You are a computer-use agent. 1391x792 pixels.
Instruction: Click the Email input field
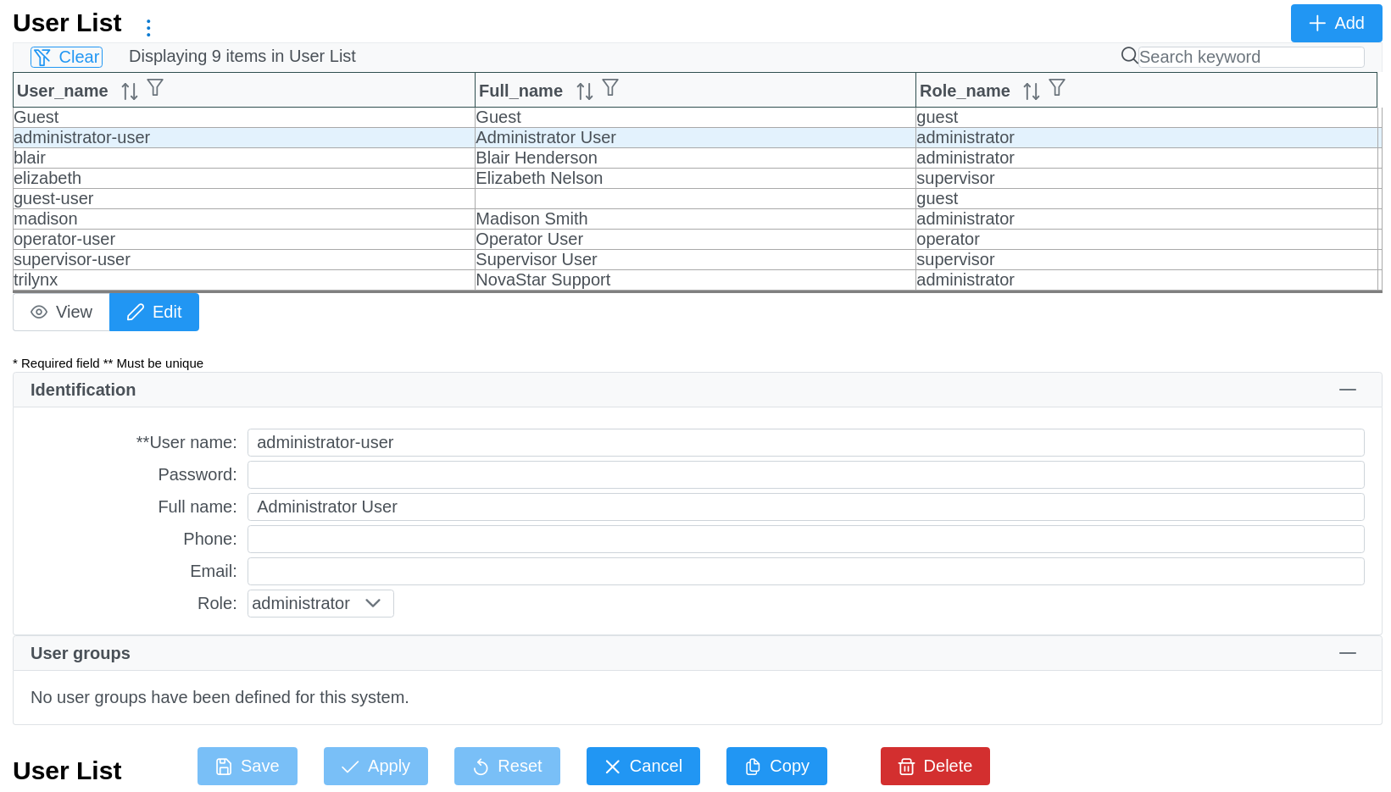click(x=805, y=571)
